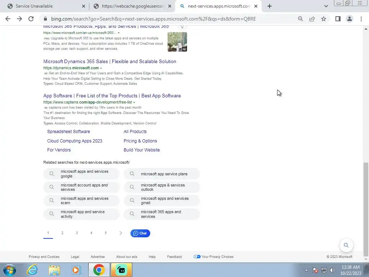
Task: Go to the next results page arrow
Action: (x=120, y=233)
